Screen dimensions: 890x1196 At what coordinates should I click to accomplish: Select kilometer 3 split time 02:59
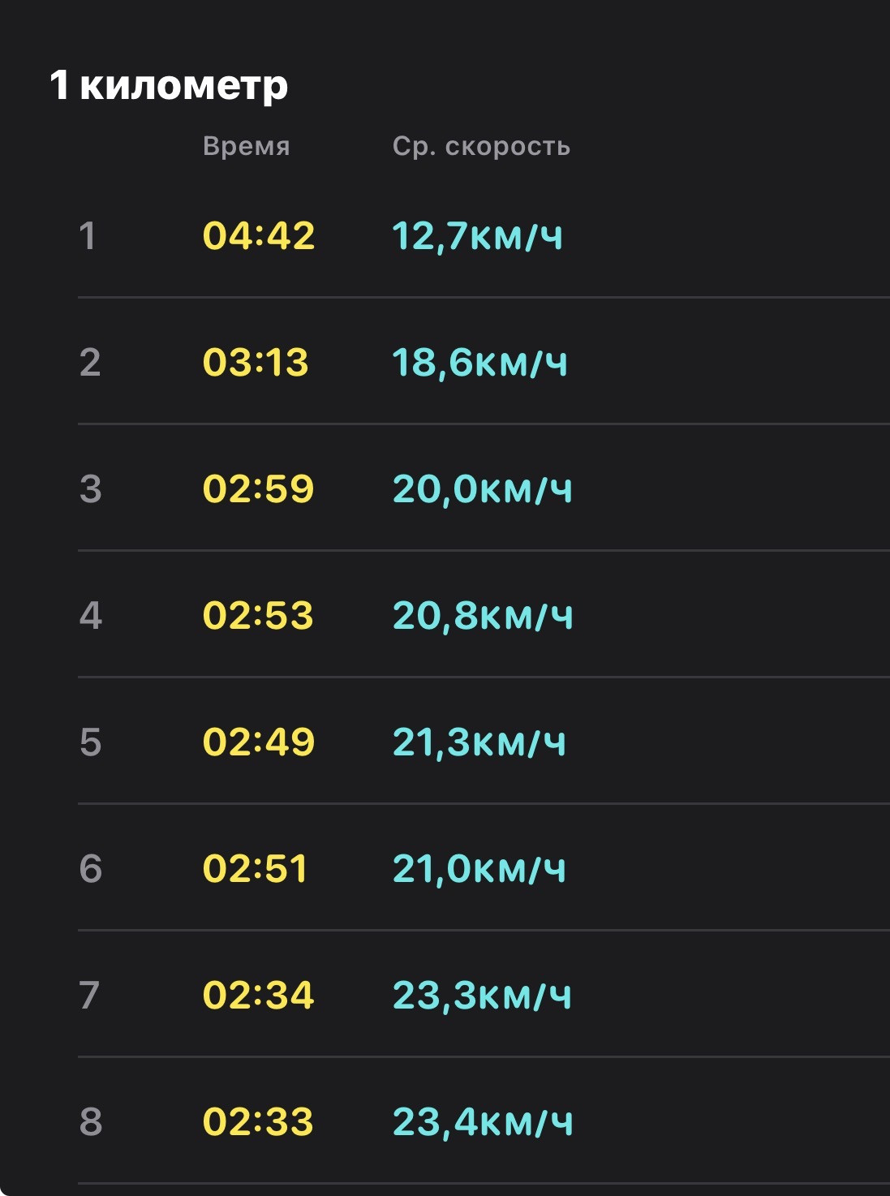(258, 489)
